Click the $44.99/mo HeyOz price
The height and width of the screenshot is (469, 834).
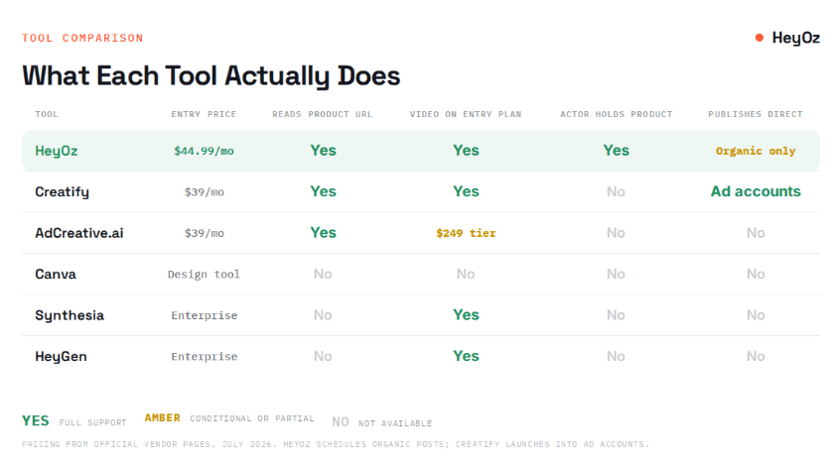(x=204, y=151)
